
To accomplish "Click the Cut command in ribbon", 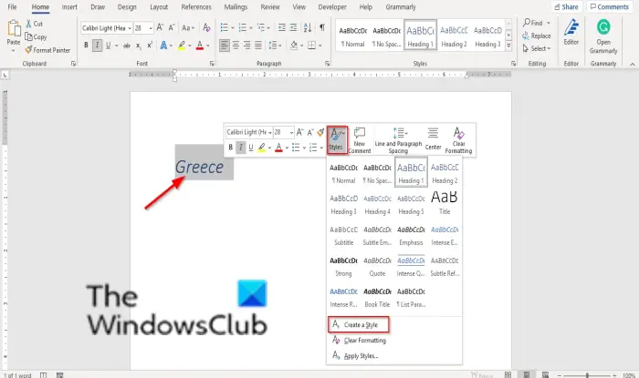I will click(35, 24).
